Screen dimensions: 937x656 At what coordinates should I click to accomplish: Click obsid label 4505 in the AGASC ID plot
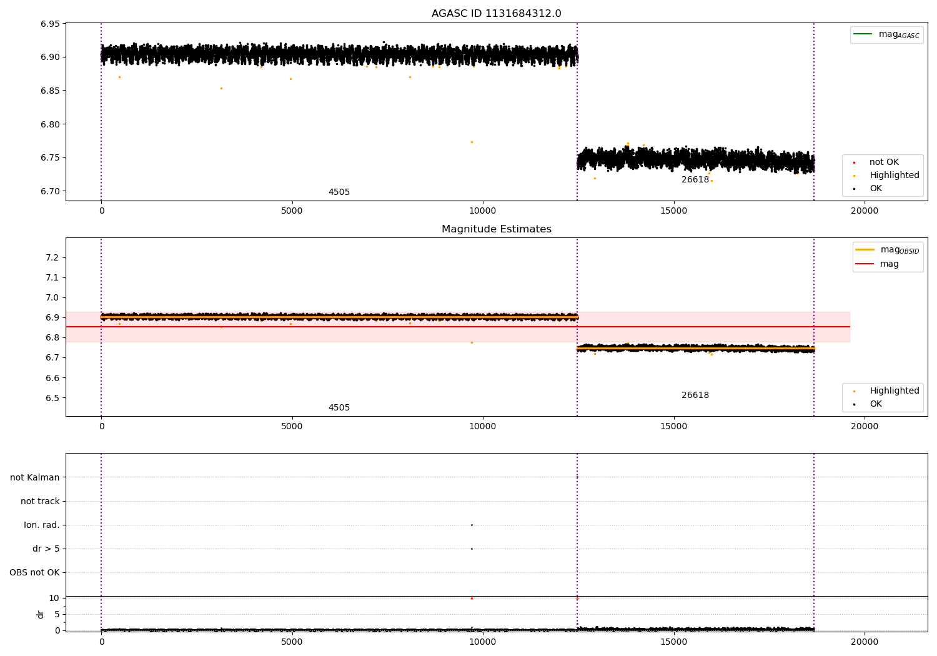click(x=339, y=192)
